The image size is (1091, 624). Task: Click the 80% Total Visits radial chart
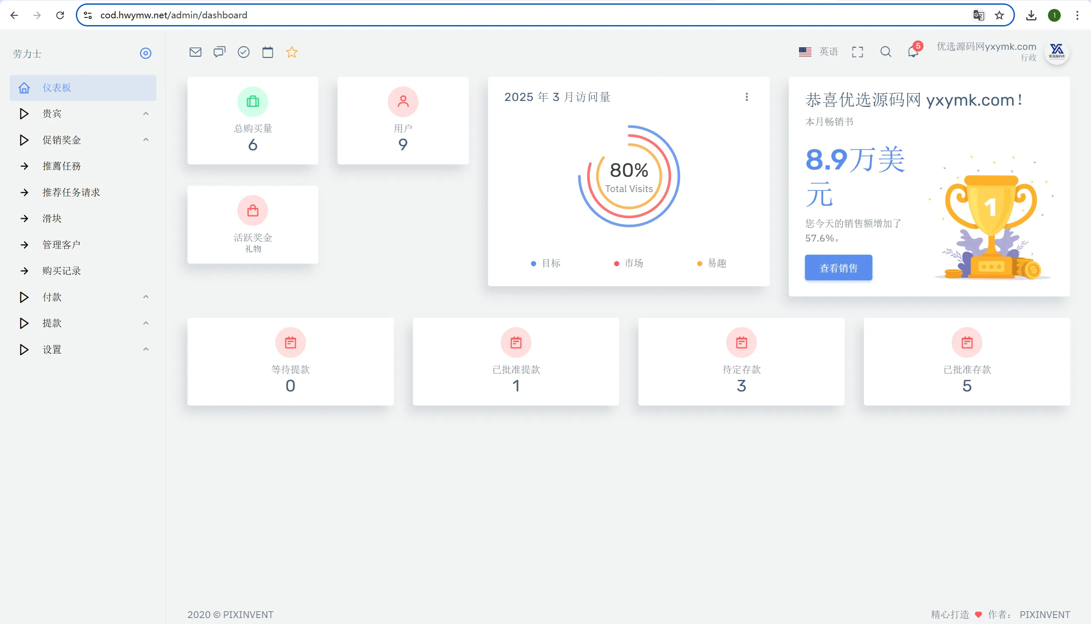click(x=629, y=176)
